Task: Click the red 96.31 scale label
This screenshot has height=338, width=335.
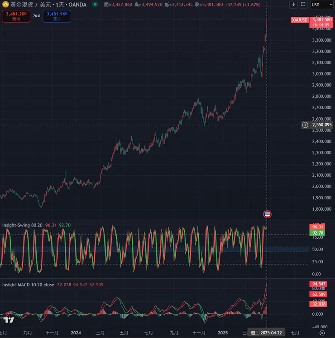Action: click(x=317, y=227)
